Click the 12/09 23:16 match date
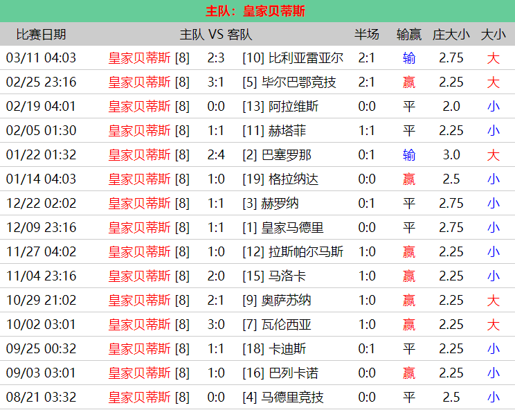This screenshot has width=515, height=410. click(x=41, y=228)
